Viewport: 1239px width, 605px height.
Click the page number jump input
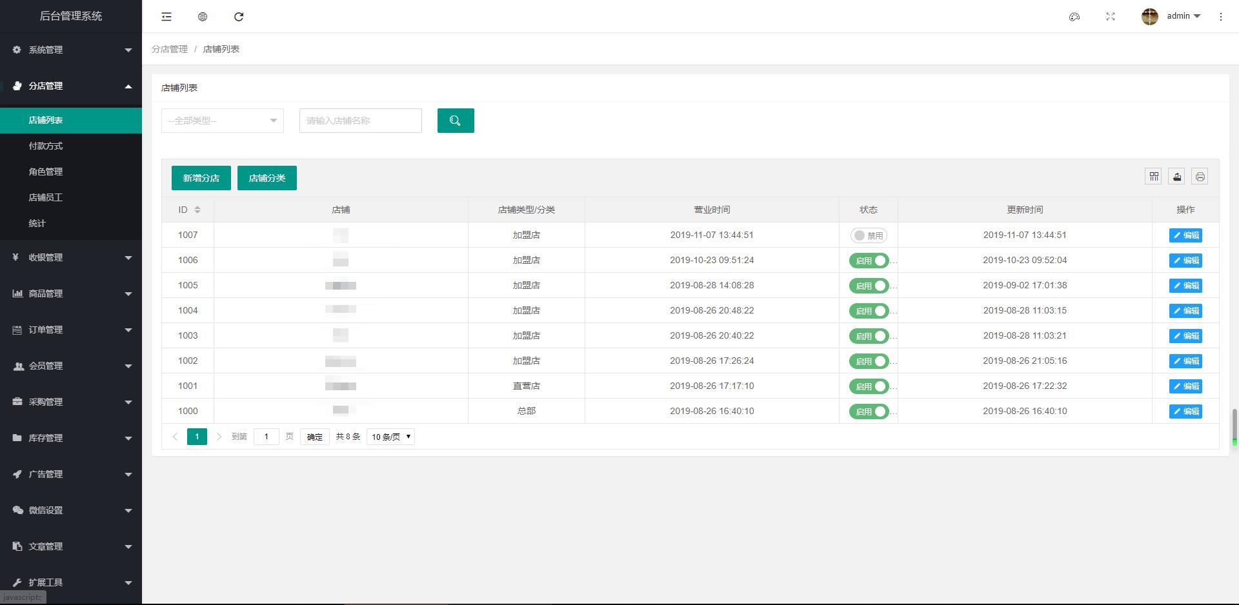[266, 437]
